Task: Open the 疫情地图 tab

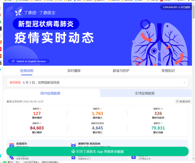Action: pos(27,71)
